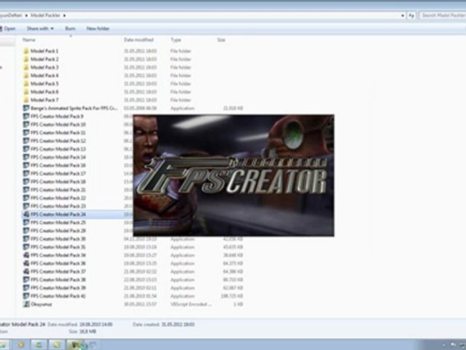The height and width of the screenshot is (350, 466).
Task: Click icon of FPS Creator Model Pack 10
Action: click(26, 124)
